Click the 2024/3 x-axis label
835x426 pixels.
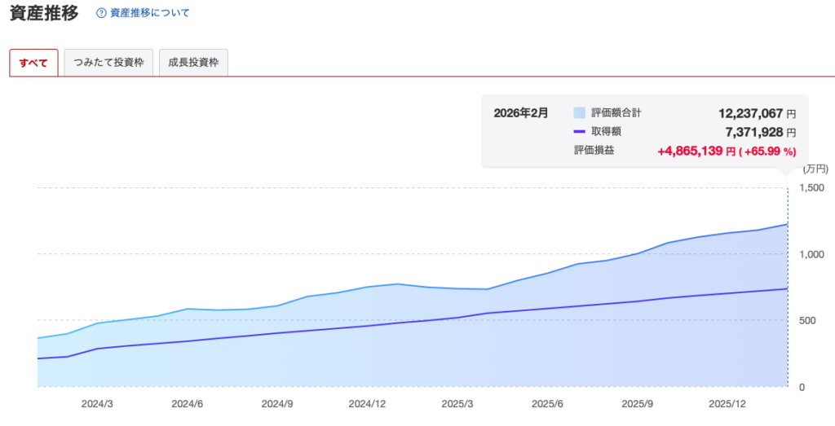pyautogui.click(x=97, y=403)
